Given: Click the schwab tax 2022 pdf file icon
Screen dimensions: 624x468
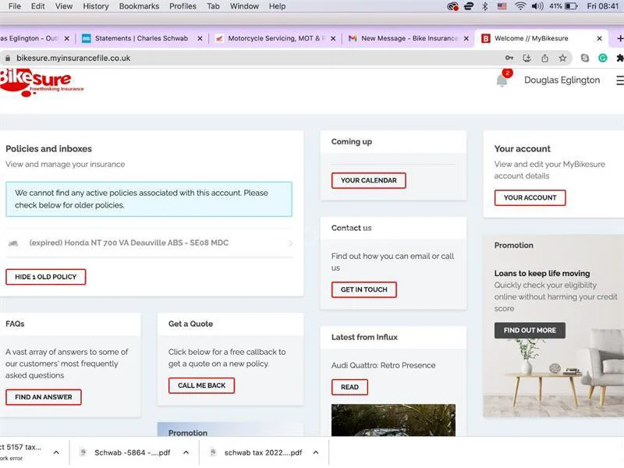Looking at the screenshot, I should click(213, 452).
